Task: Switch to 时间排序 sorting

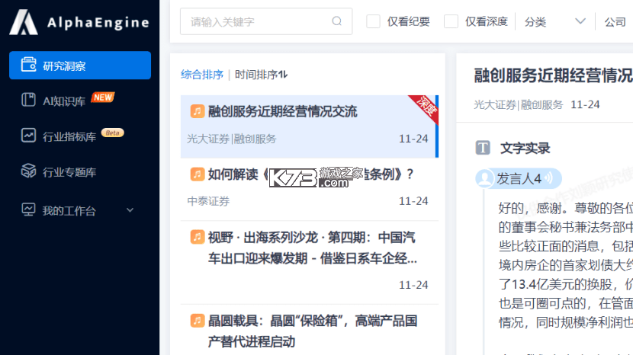Action: click(256, 75)
